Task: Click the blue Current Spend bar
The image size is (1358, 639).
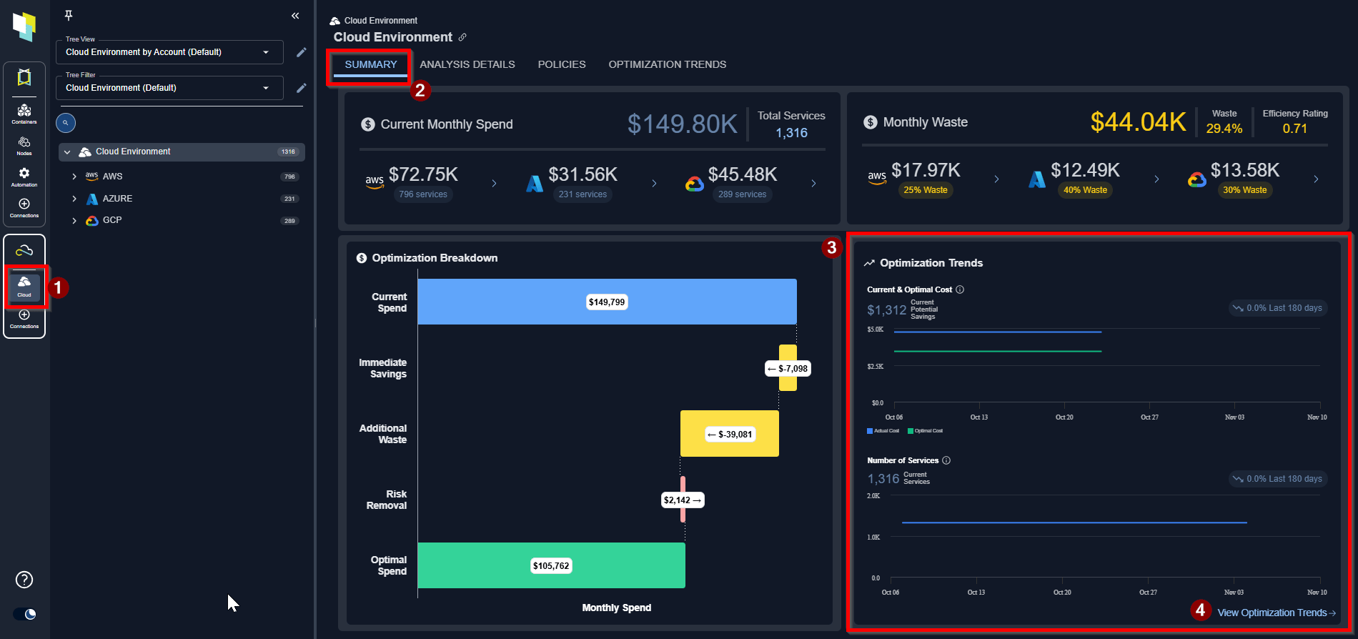Action: [x=607, y=302]
